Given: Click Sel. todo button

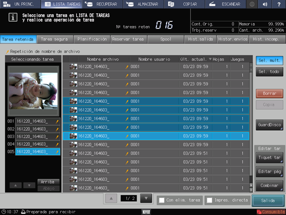Looking at the screenshot, I should (x=269, y=71).
